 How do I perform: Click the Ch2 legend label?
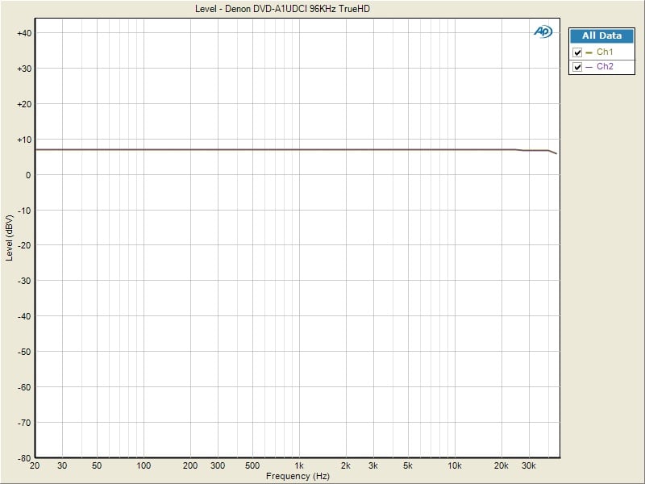click(605, 66)
